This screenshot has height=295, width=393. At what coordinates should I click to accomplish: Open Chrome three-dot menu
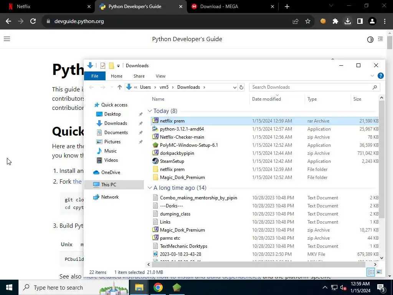coord(385,22)
